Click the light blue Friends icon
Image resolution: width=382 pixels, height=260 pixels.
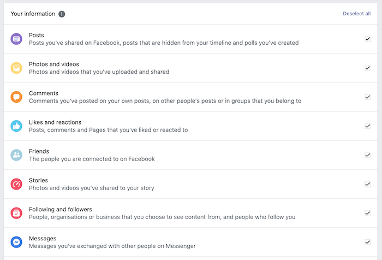coord(16,155)
